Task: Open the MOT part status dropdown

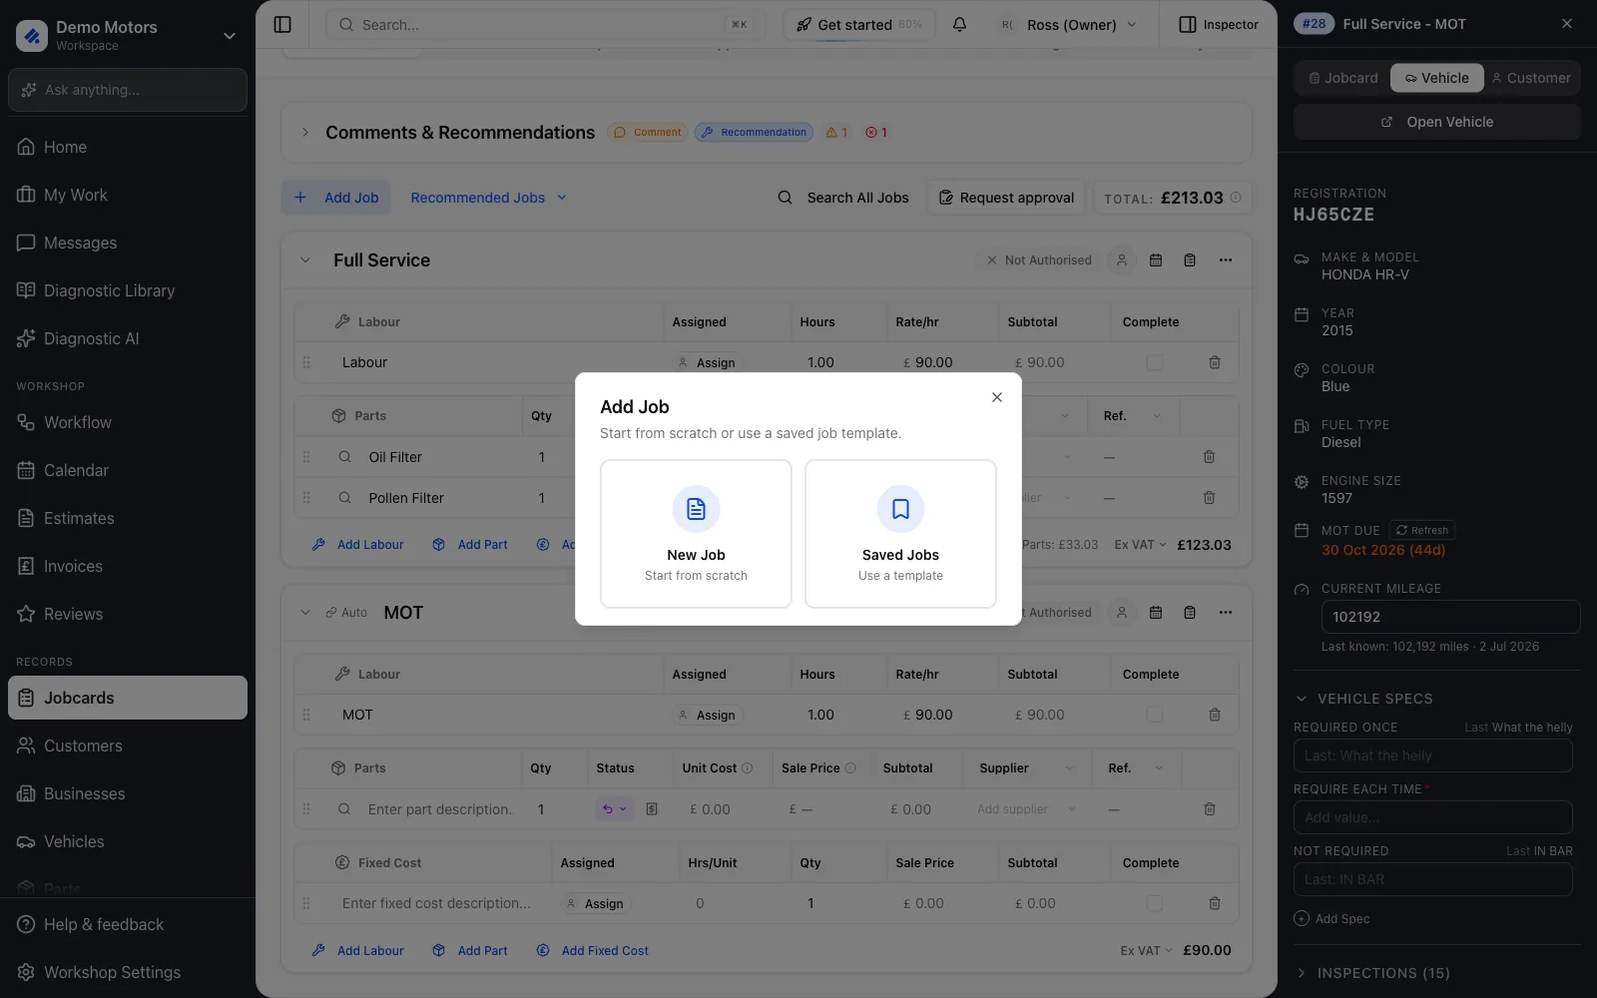Action: tap(614, 809)
